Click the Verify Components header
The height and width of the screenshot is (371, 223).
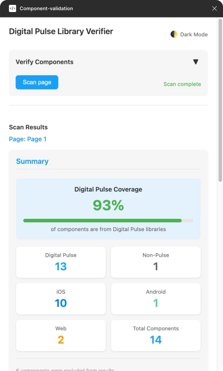click(x=44, y=62)
